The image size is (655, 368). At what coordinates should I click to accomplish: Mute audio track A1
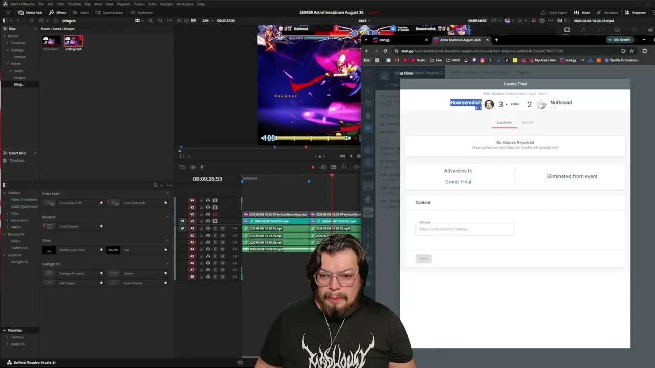pos(222,228)
